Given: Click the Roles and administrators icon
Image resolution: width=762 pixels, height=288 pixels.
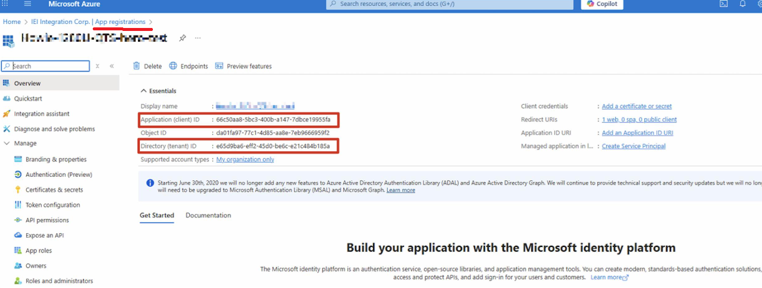Looking at the screenshot, I should tap(18, 281).
